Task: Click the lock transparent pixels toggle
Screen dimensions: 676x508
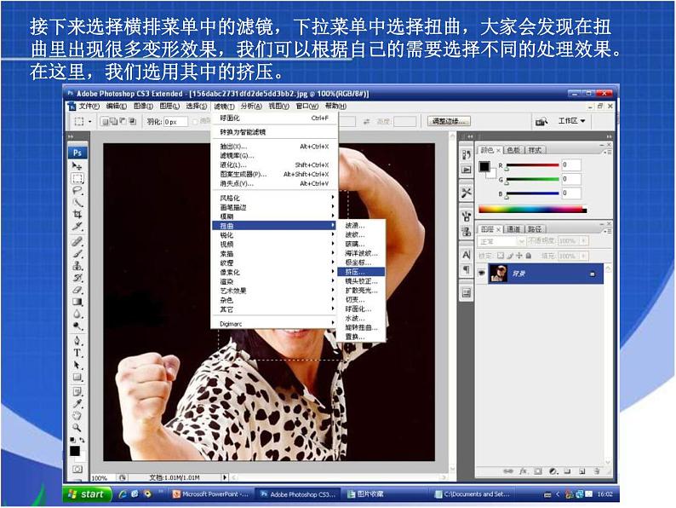Action: (500, 255)
